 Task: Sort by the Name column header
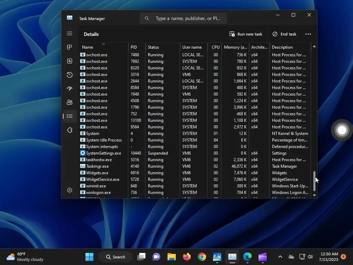(103, 47)
